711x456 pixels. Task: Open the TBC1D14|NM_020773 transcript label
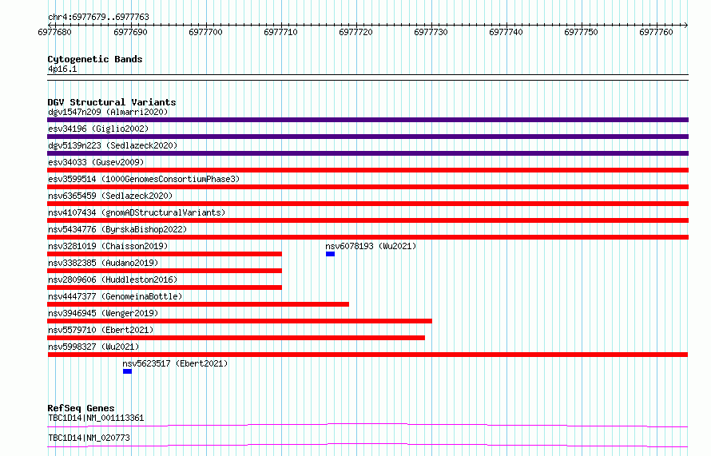[x=89, y=438]
